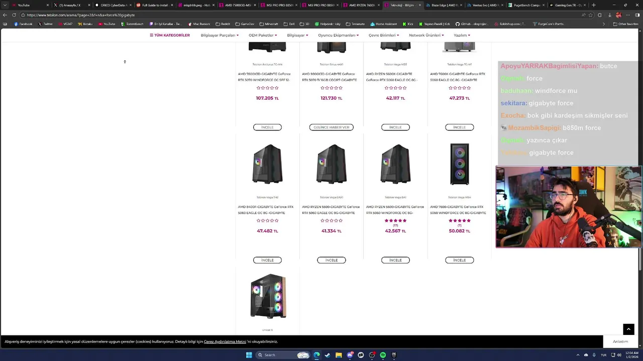Click İNCELE for the 50.082 TL product
Viewport: 643px width, 361px height.
(459, 260)
